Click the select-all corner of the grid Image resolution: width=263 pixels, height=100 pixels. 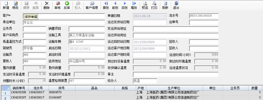point(5,88)
